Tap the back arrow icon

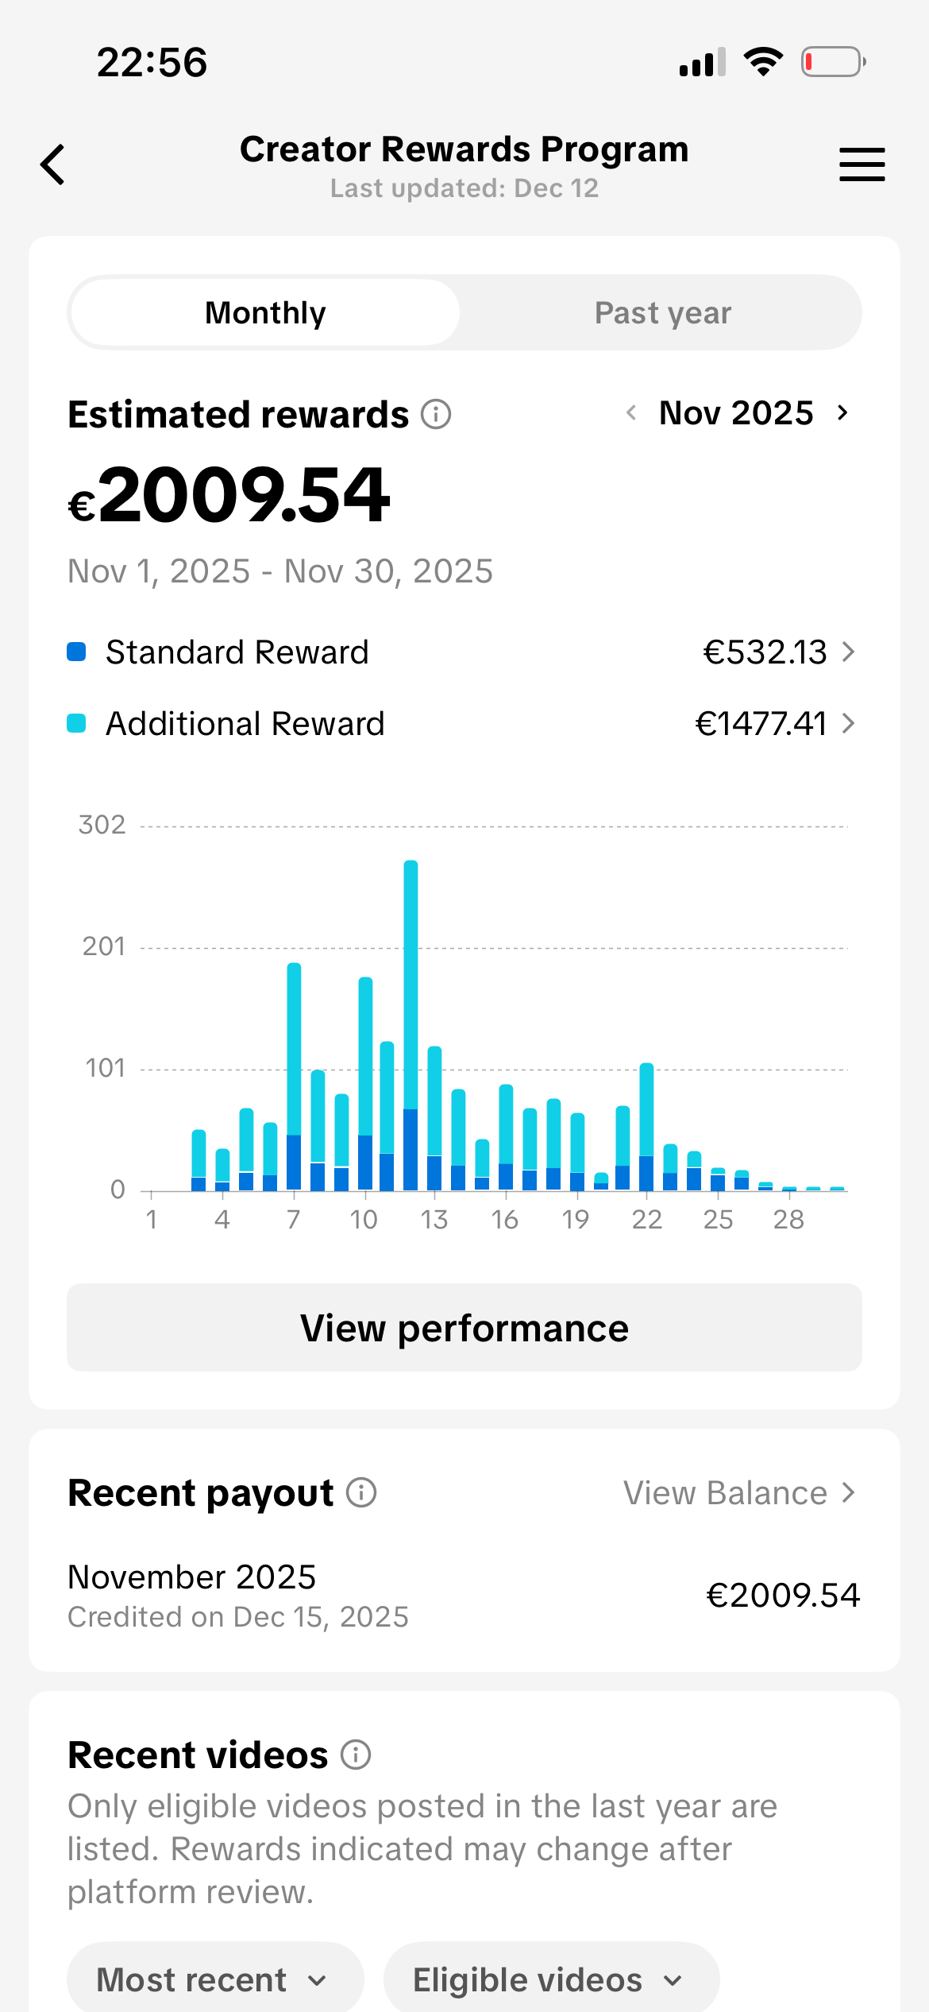[x=53, y=164]
